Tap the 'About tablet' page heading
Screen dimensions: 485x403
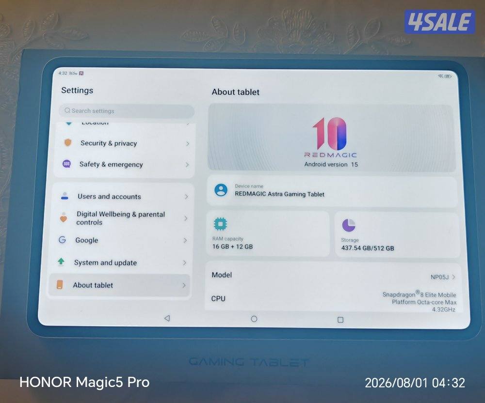[236, 92]
